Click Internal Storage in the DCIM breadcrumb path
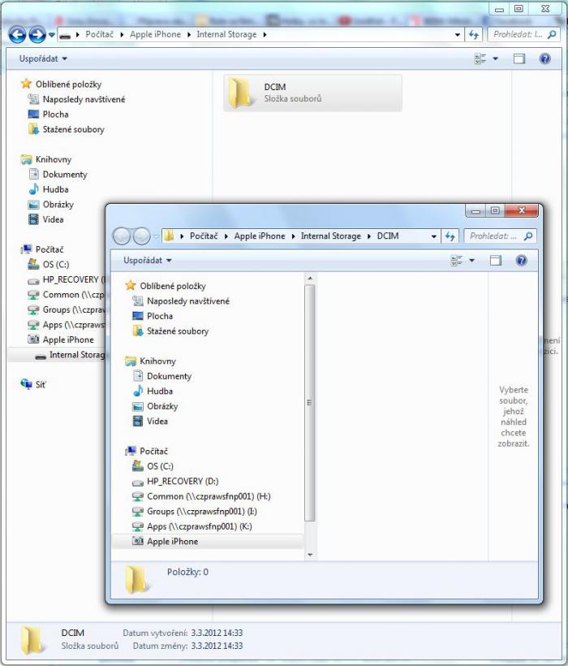 pyautogui.click(x=330, y=236)
